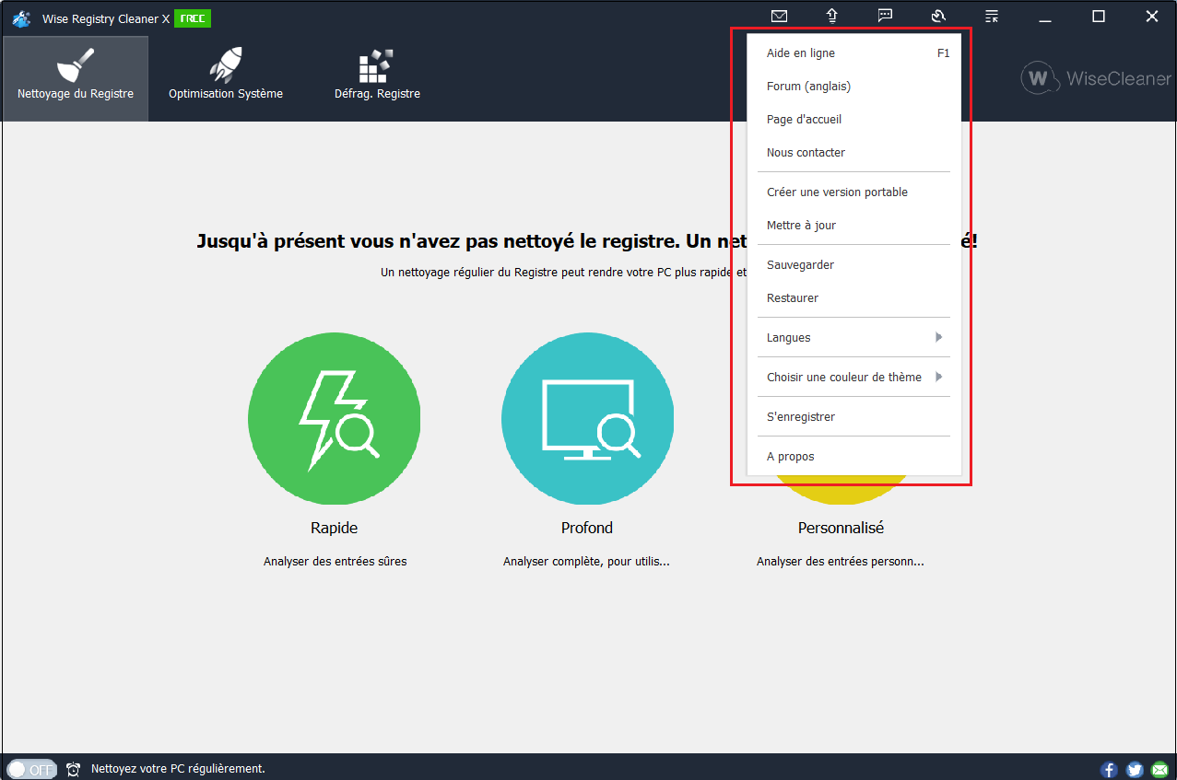
Task: Click the WiseCleaner logo at top right
Action: click(x=1096, y=79)
